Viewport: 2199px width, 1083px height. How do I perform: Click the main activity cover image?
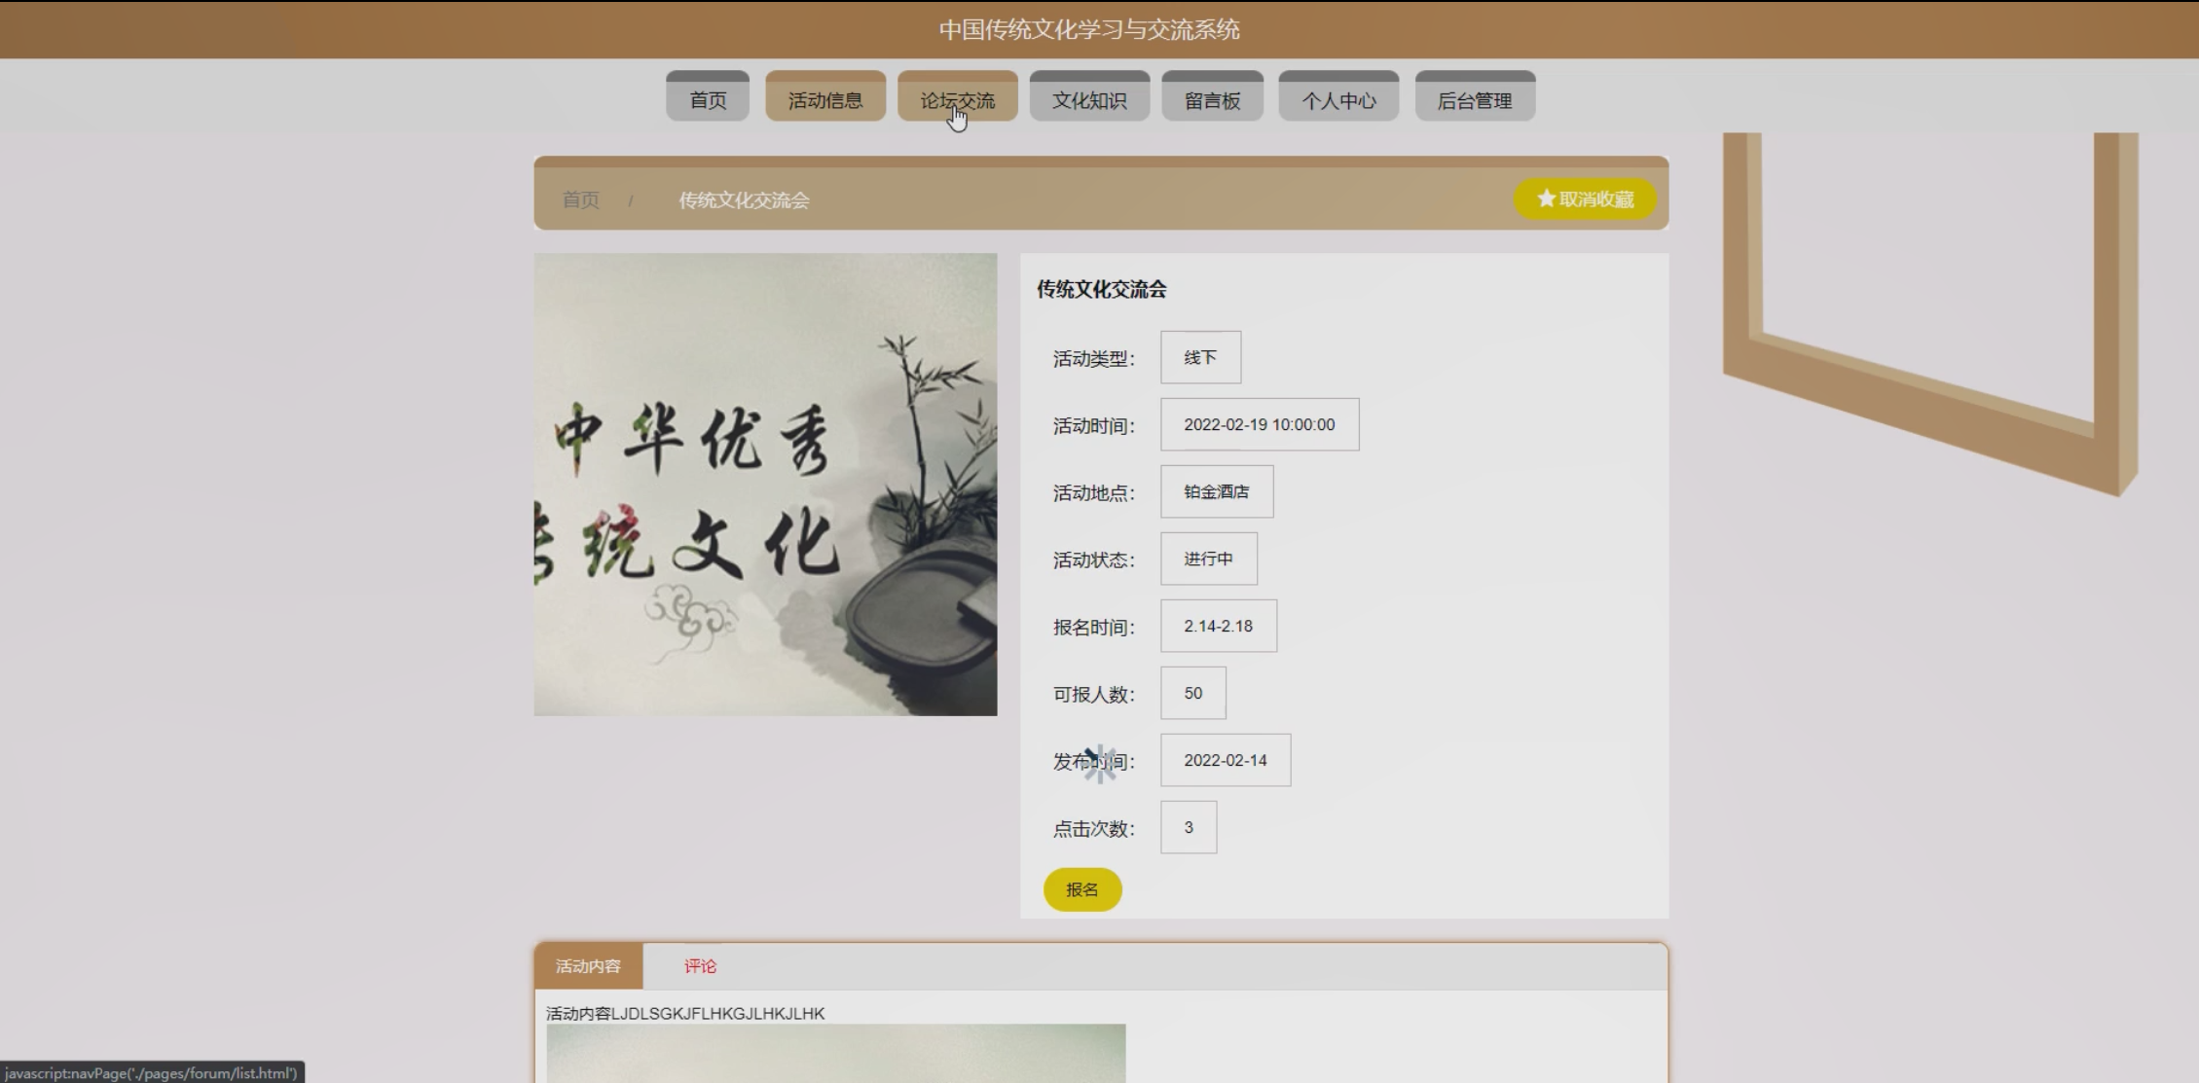click(x=765, y=485)
